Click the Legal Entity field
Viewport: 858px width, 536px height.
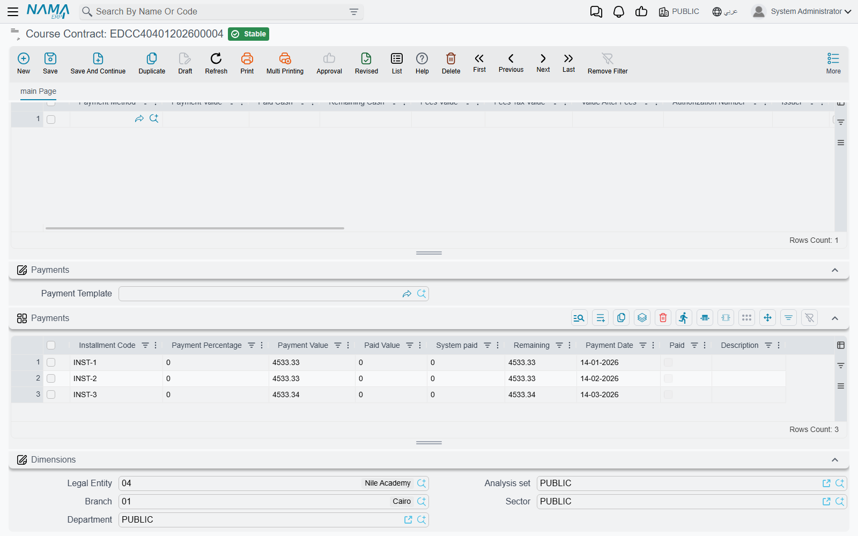273,483
